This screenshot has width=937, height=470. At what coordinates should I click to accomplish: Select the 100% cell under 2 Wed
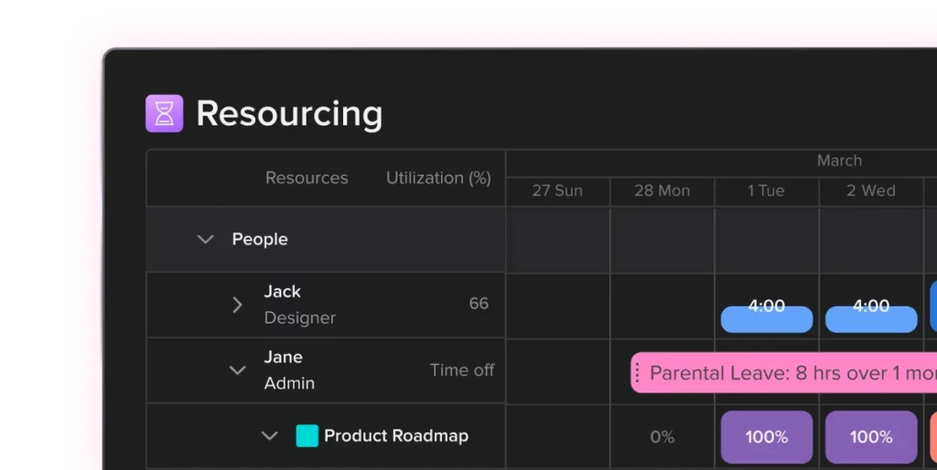pos(871,437)
